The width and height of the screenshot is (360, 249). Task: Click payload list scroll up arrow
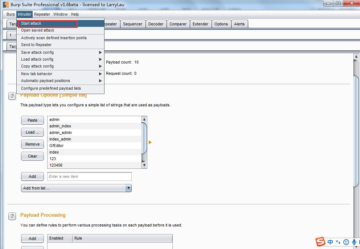[144, 119]
